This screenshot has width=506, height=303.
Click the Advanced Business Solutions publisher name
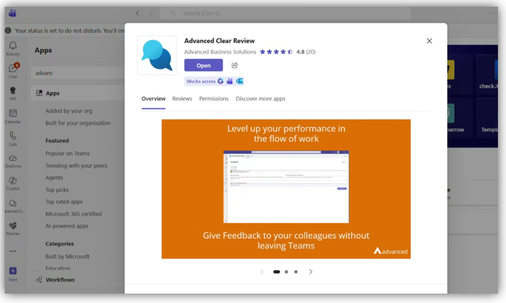(220, 52)
